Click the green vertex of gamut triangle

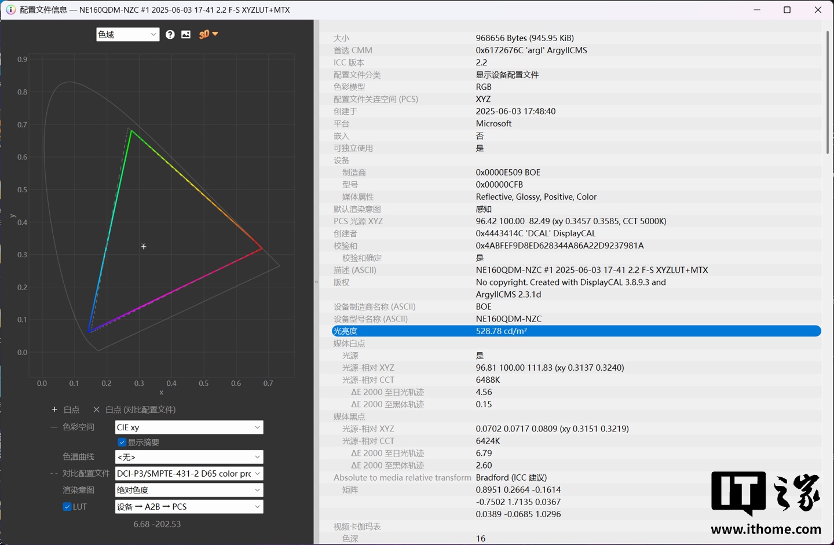pos(131,131)
